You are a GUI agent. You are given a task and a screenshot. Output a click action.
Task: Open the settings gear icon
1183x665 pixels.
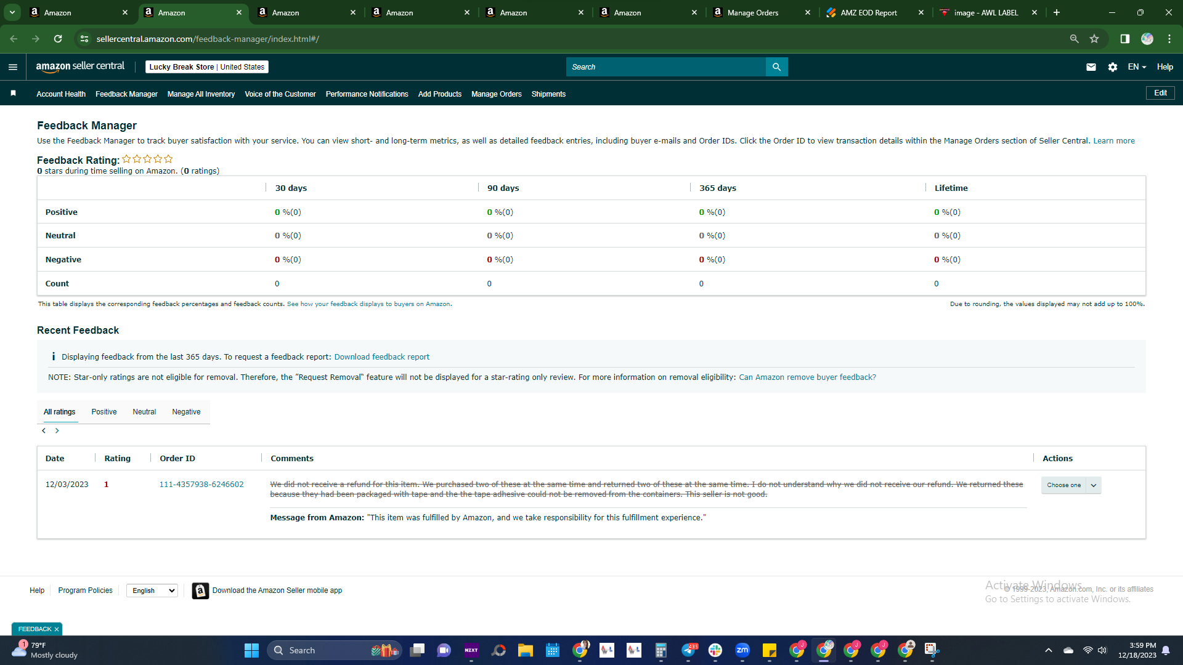click(1112, 67)
